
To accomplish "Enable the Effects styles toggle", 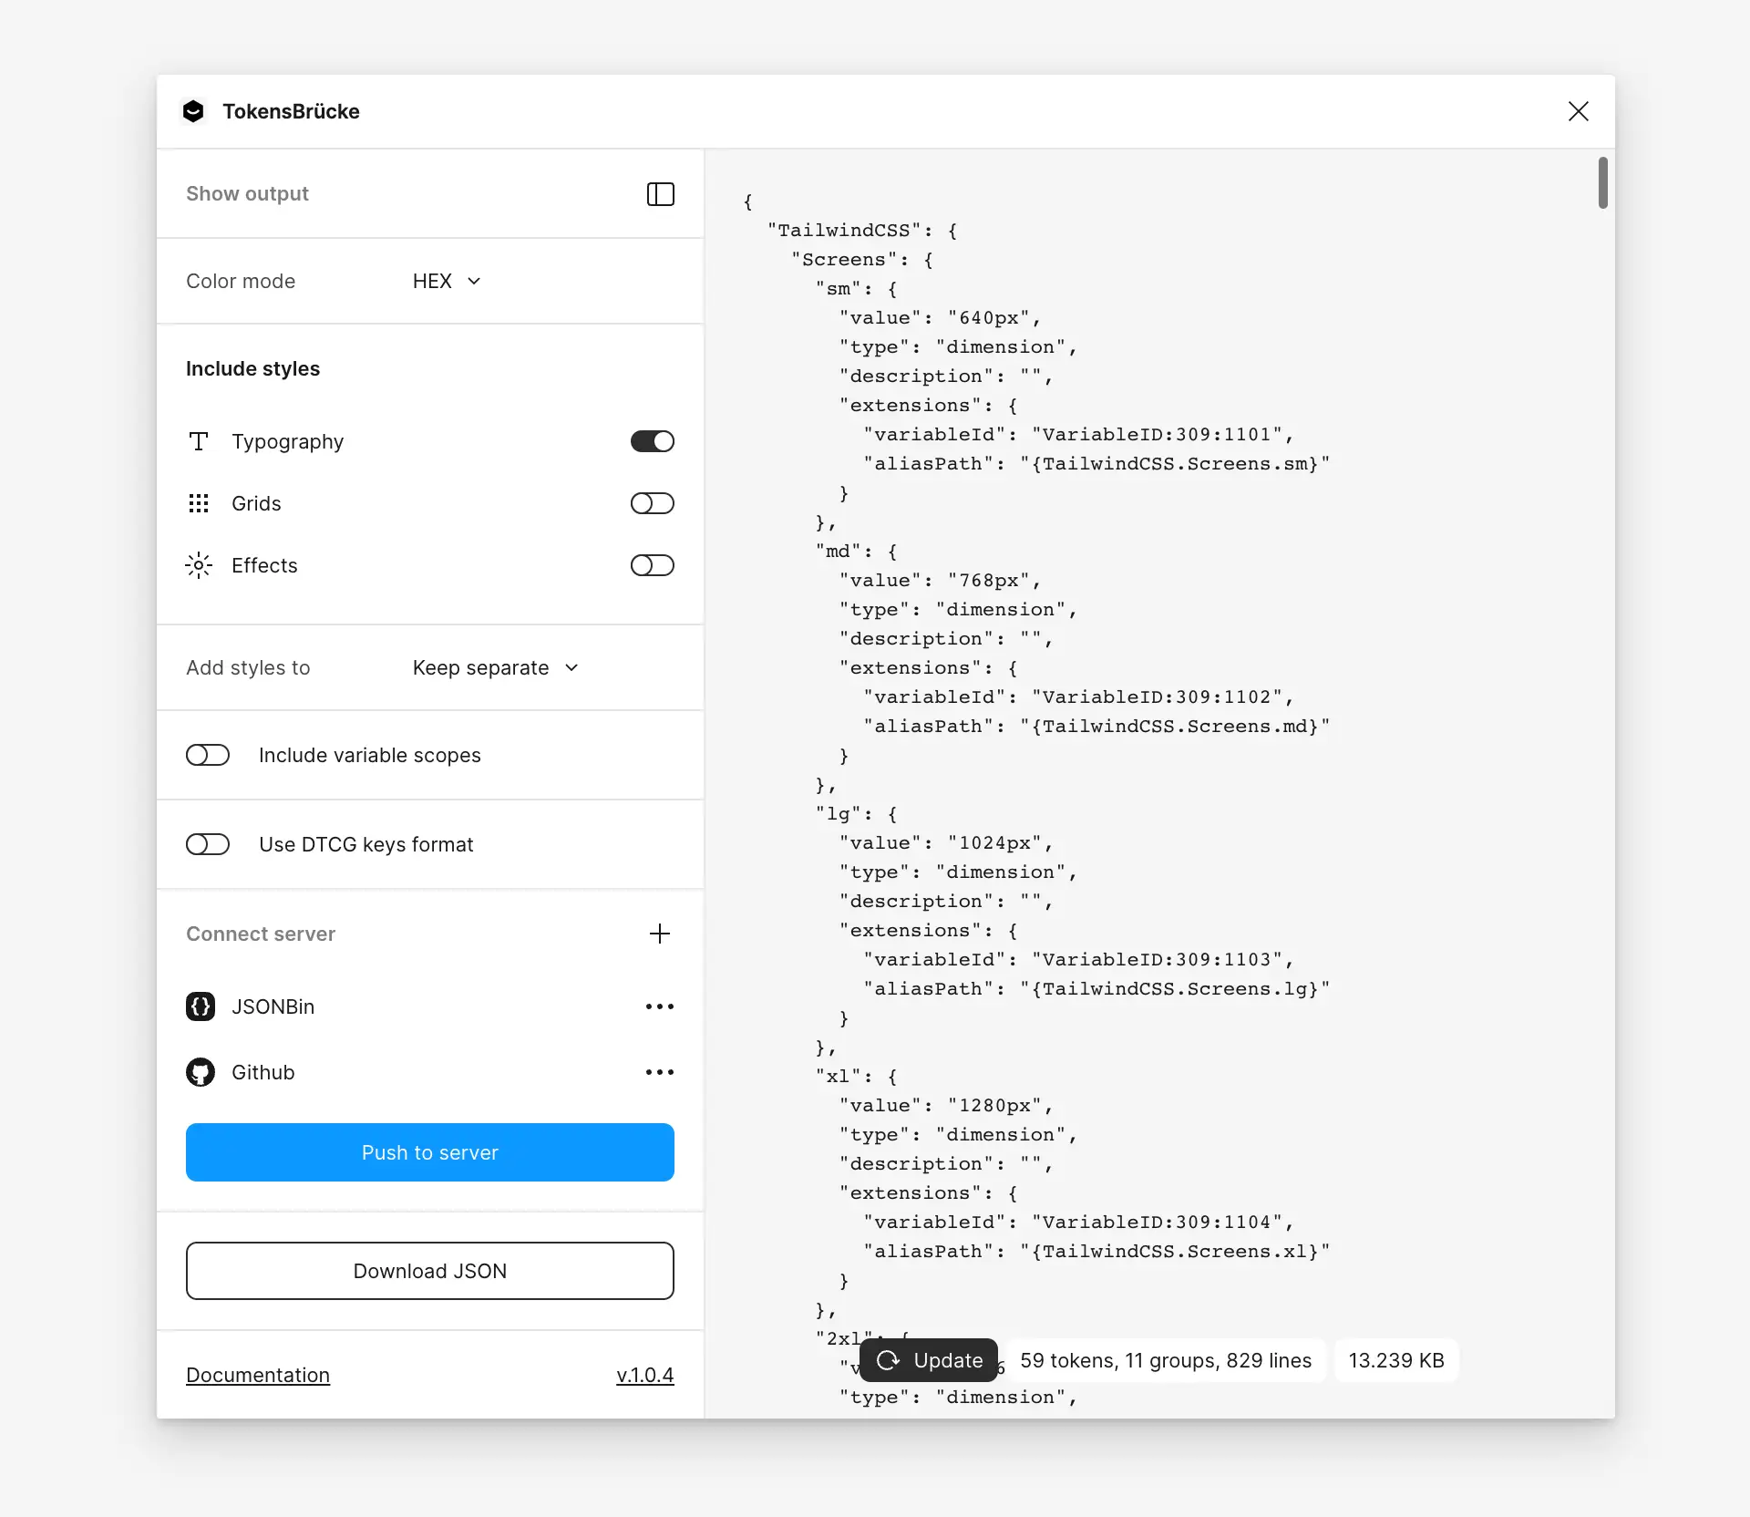I will point(653,565).
